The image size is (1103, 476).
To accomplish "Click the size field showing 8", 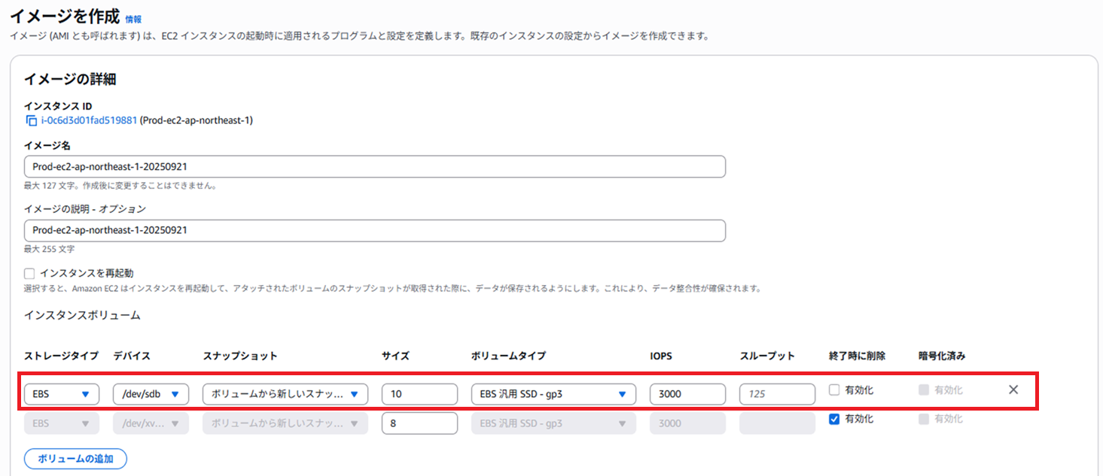I will tap(419, 423).
